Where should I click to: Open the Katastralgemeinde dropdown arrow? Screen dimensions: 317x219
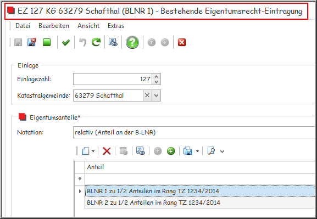[156, 96]
